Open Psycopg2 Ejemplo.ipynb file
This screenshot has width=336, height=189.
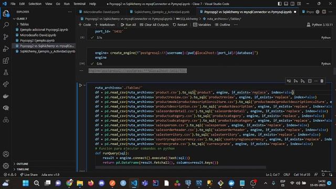tap(37, 40)
